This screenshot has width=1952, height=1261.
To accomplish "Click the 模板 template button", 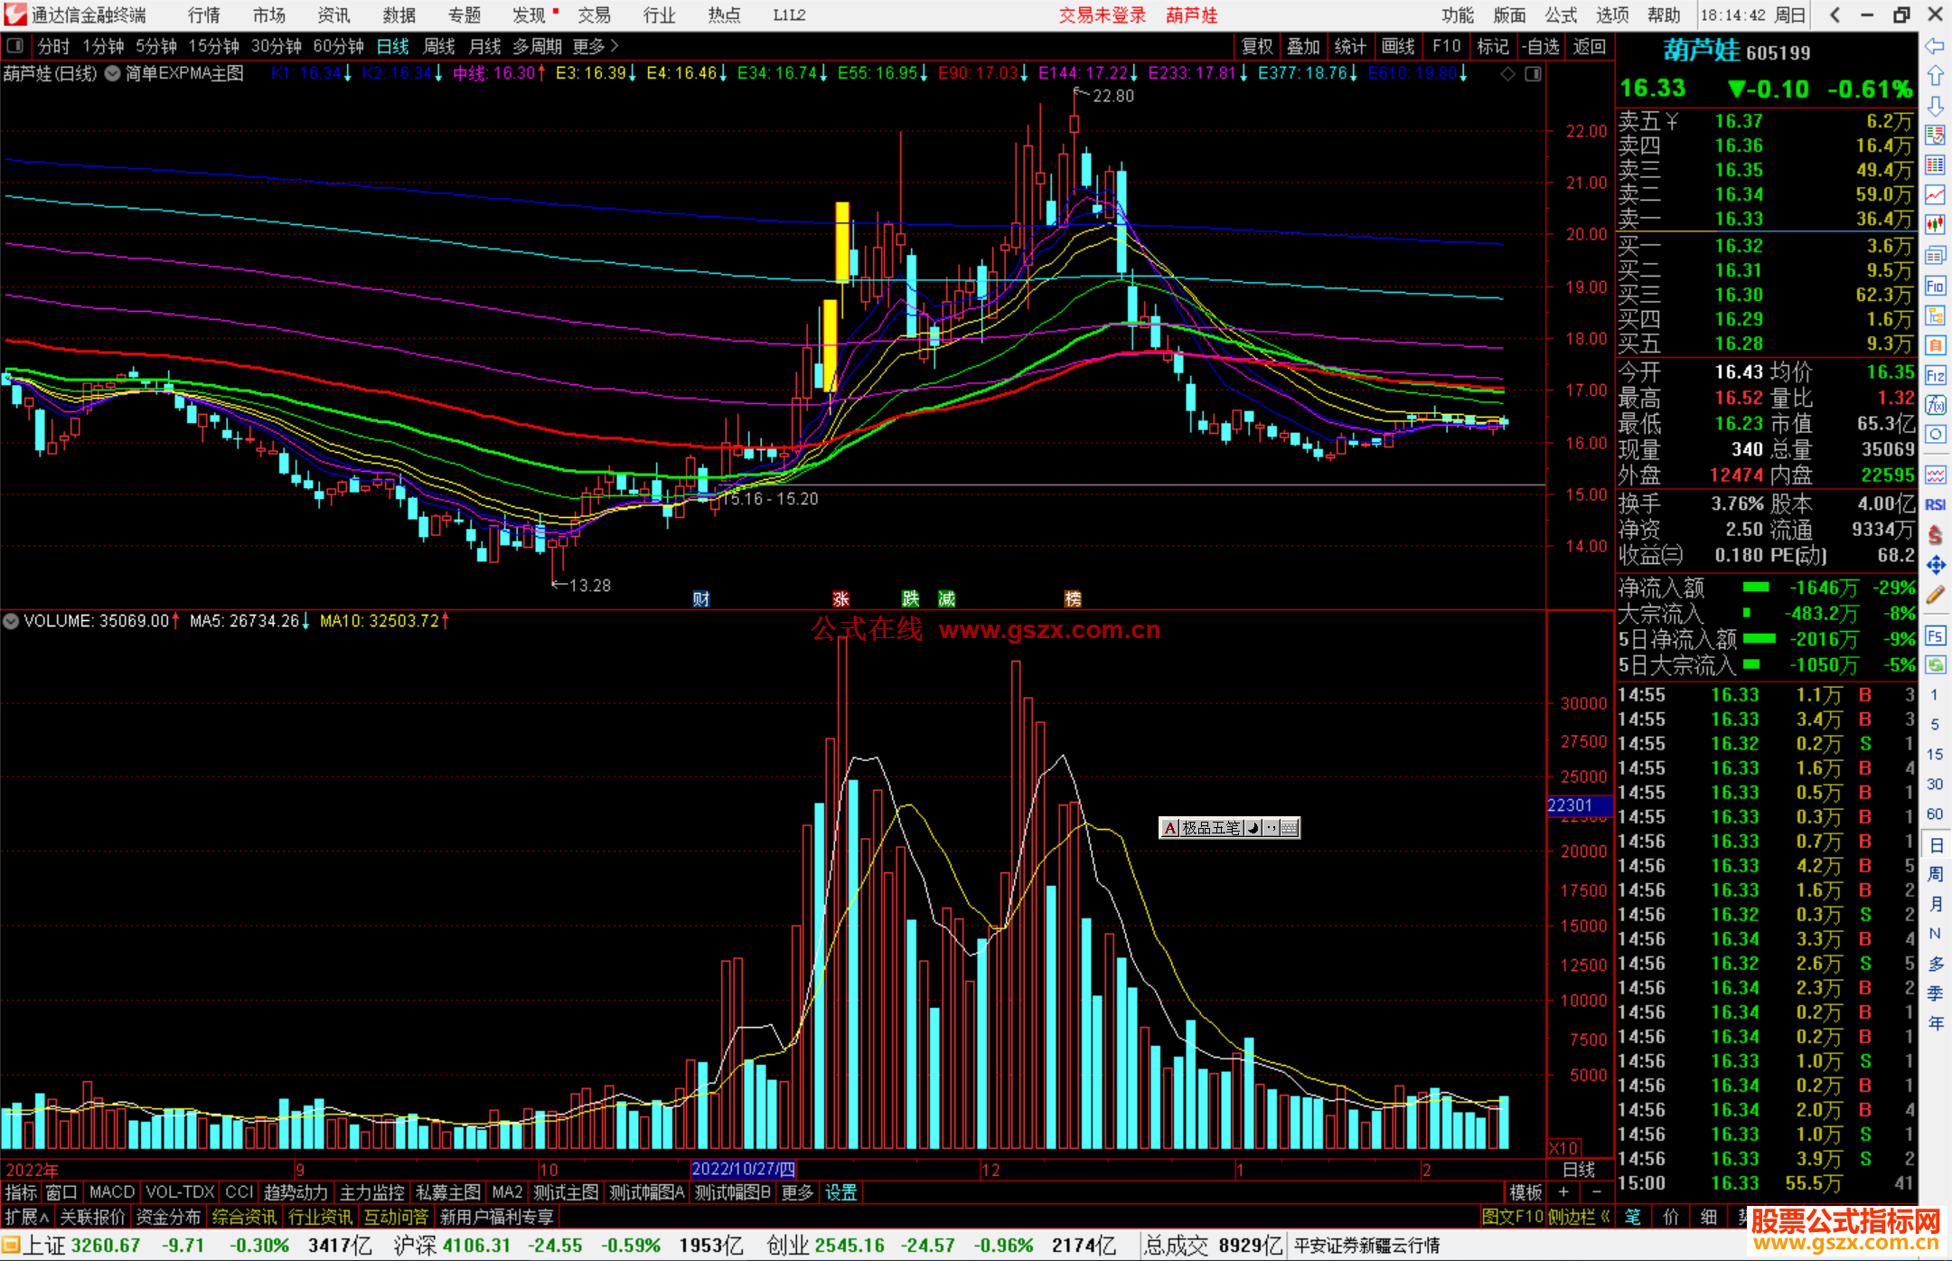I will (x=1526, y=1192).
